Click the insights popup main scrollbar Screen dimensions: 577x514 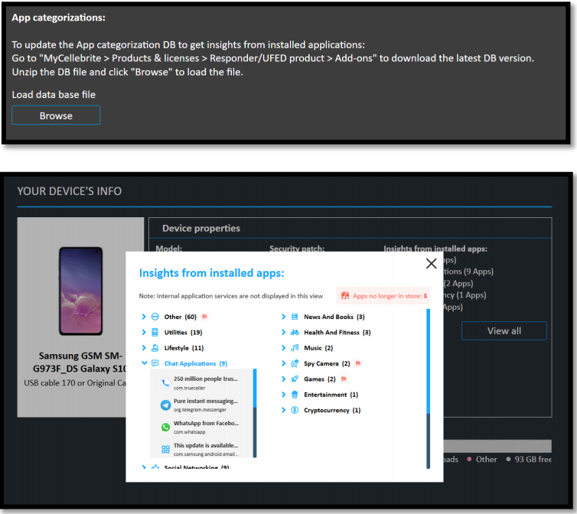(x=428, y=389)
